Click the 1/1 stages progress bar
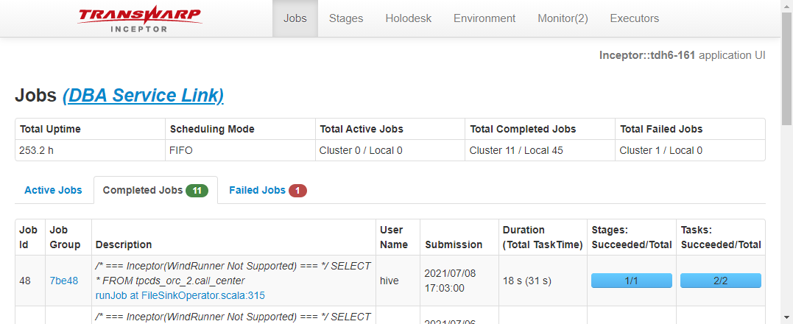Image resolution: width=793 pixels, height=324 pixels. coord(632,281)
